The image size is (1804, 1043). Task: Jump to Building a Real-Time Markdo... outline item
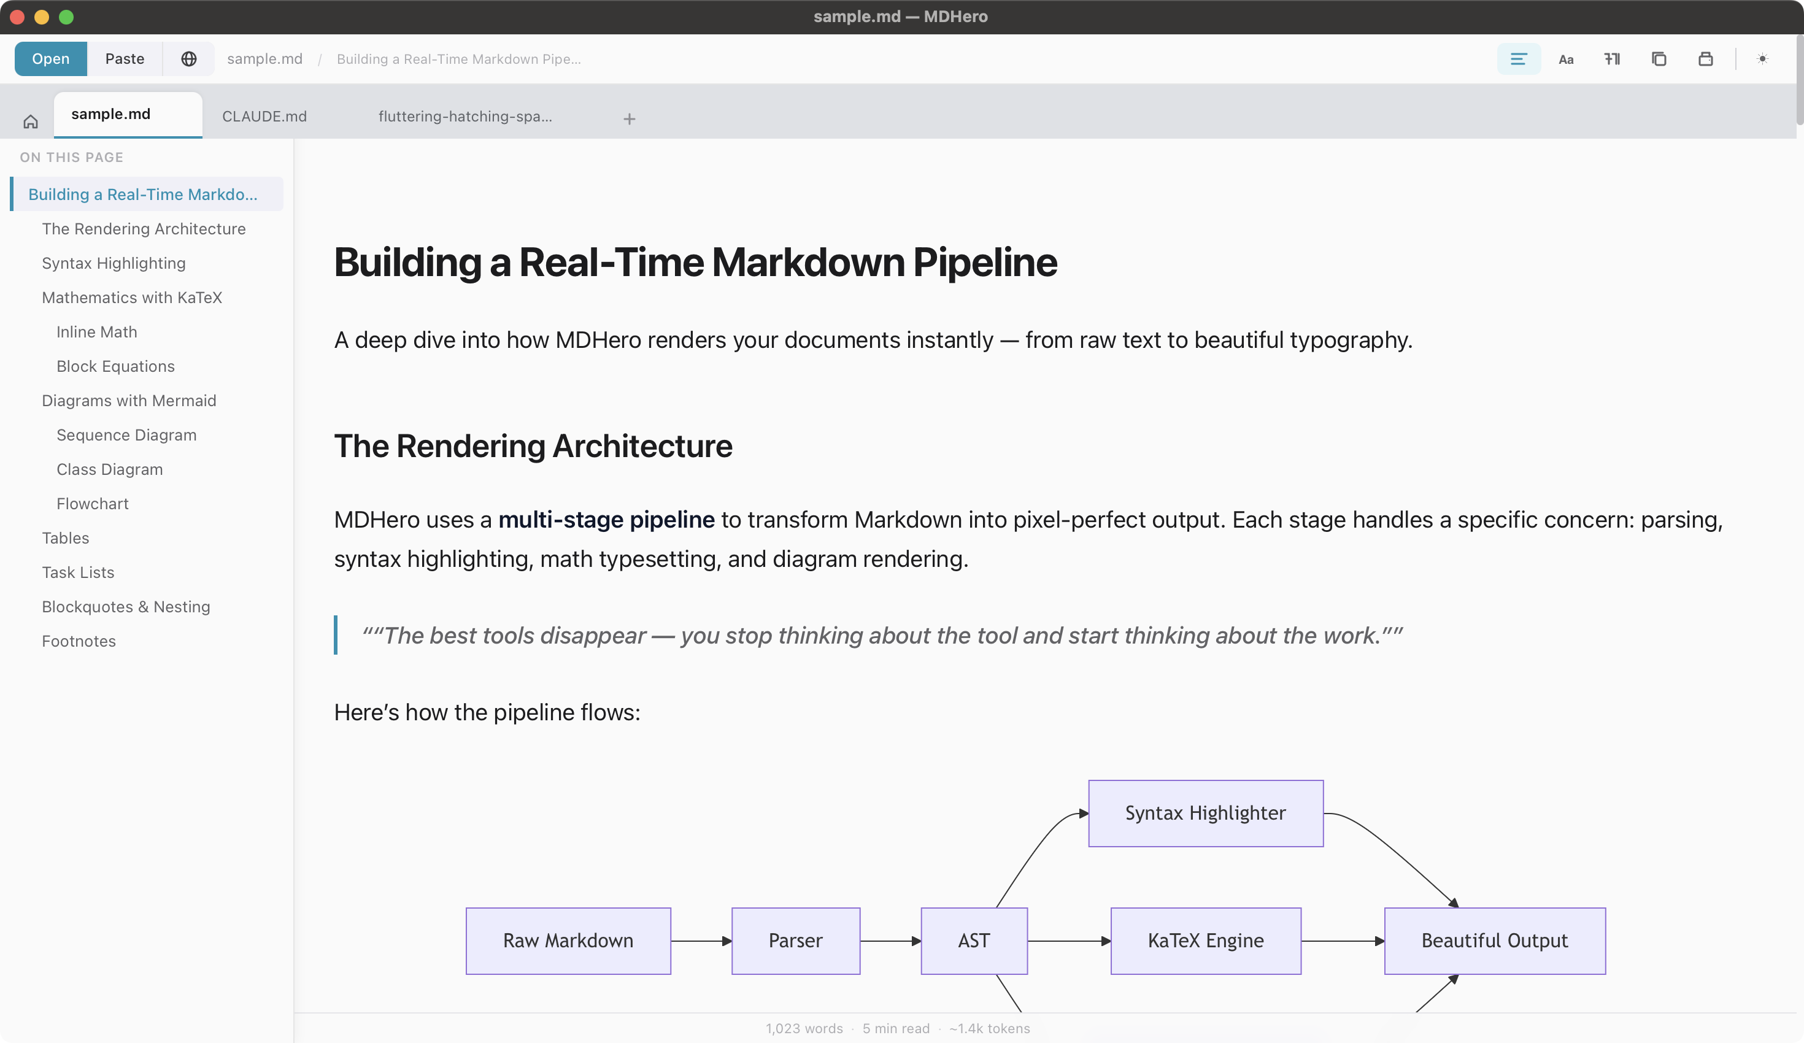[147, 194]
